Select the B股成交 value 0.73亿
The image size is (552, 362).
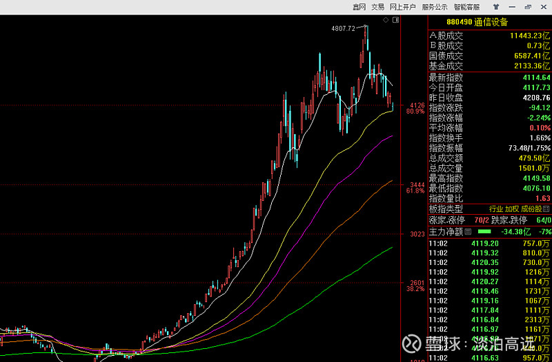pyautogui.click(x=538, y=45)
